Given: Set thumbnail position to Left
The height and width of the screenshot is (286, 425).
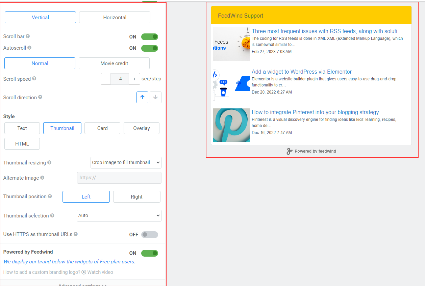Looking at the screenshot, I should (86, 197).
